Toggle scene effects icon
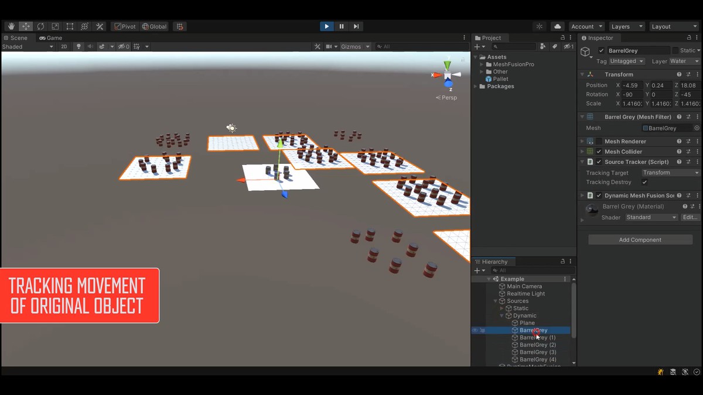Screen dimensions: 703x395 pos(101,46)
